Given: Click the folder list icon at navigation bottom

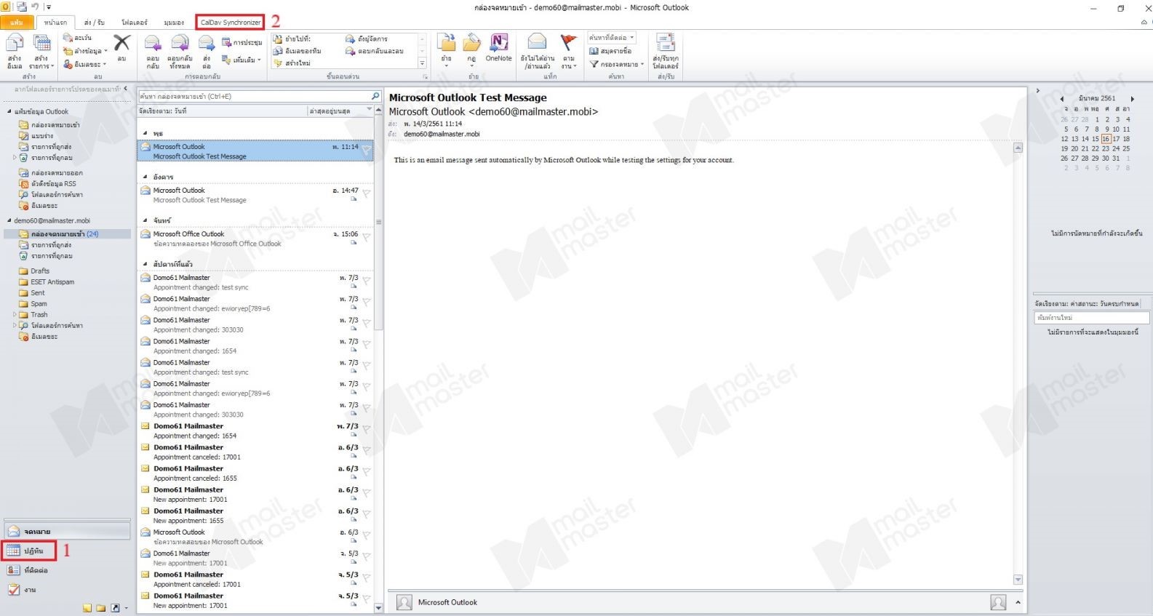Looking at the screenshot, I should tap(101, 608).
